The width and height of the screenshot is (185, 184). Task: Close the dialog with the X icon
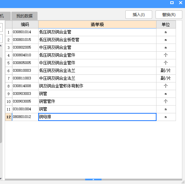181,3
